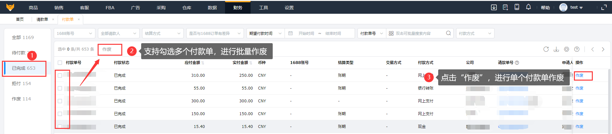This screenshot has width=612, height=134.
Task: Toggle the select-all checkbox in table header
Action: pos(60,63)
